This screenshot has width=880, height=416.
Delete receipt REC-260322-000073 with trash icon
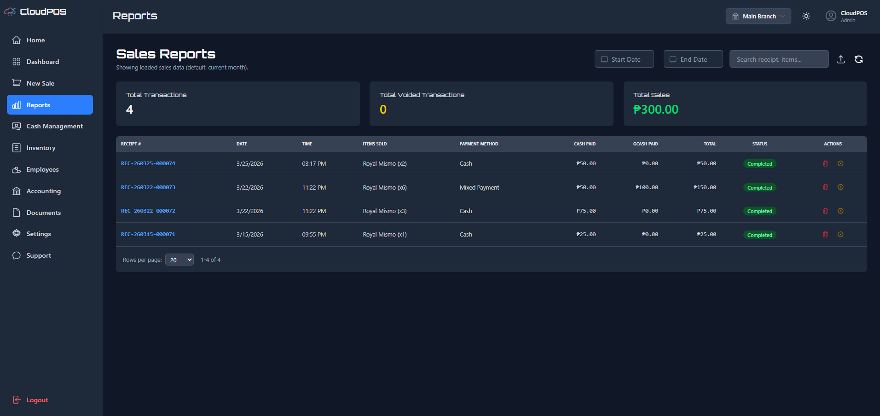[825, 187]
